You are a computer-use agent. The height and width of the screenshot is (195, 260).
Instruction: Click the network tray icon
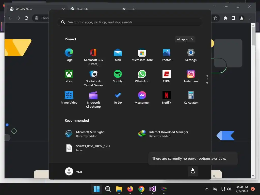coord(223,189)
